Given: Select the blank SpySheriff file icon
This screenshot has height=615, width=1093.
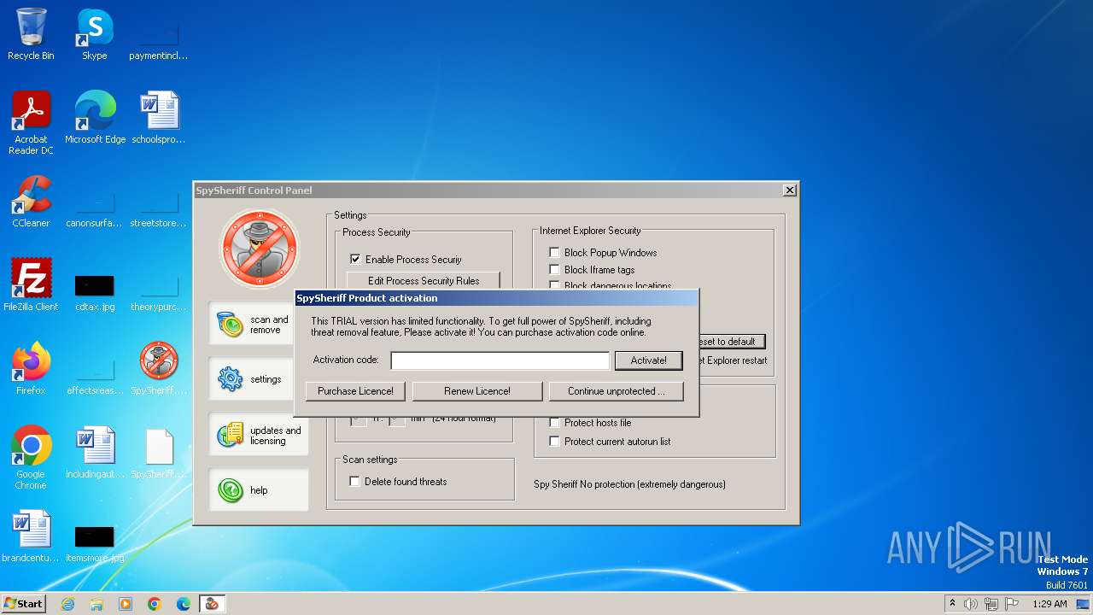Looking at the screenshot, I should tap(158, 453).
